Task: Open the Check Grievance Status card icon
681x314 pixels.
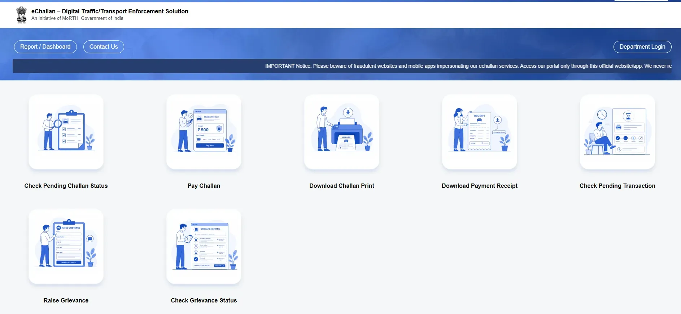Action: pos(204,247)
